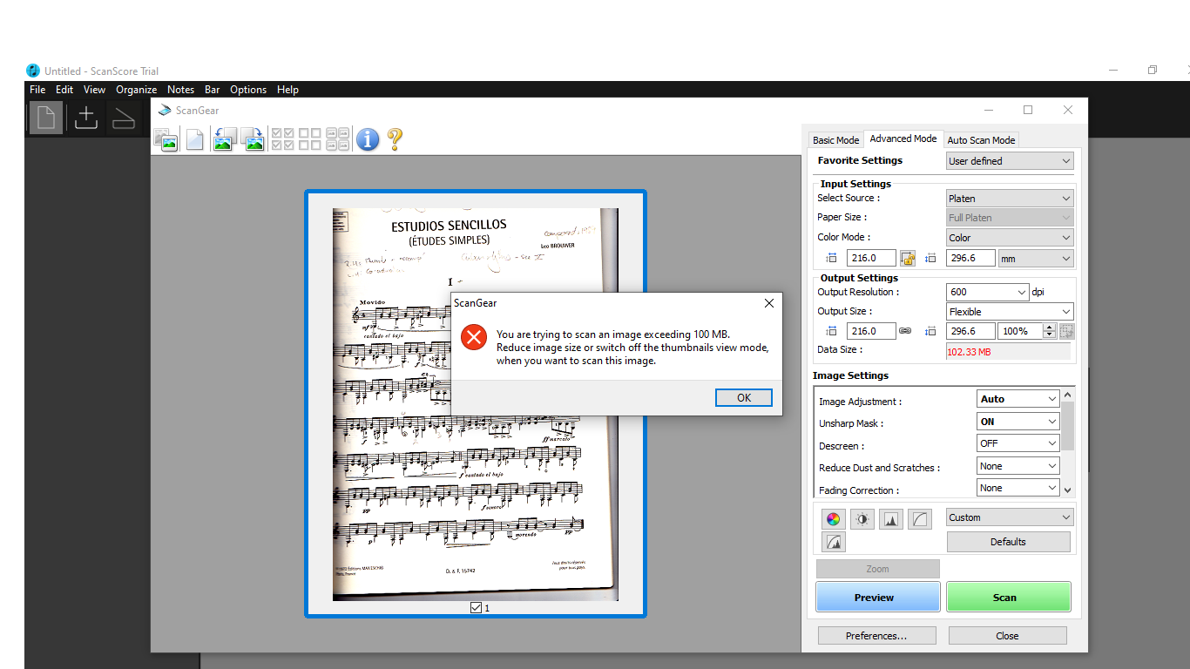Click the output width field showing 216.0
The width and height of the screenshot is (1190, 669).
point(871,331)
